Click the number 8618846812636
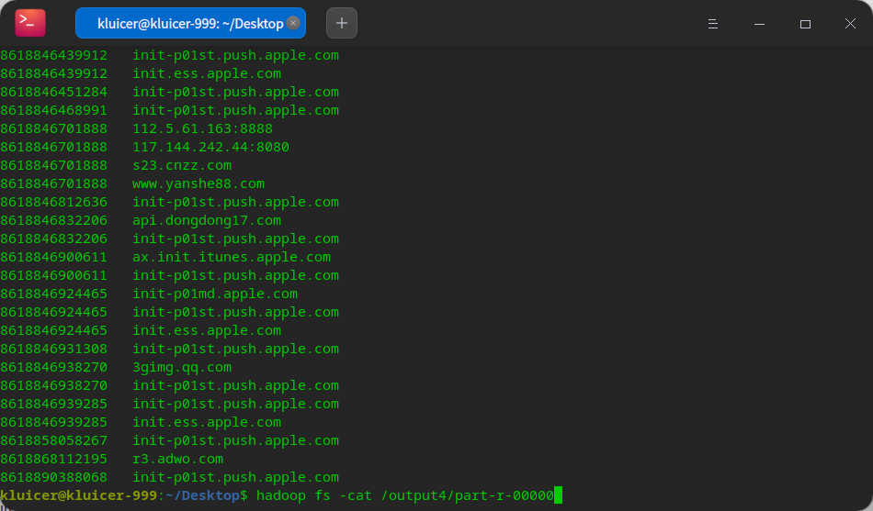Screen dimensions: 873x511 (x=53, y=202)
